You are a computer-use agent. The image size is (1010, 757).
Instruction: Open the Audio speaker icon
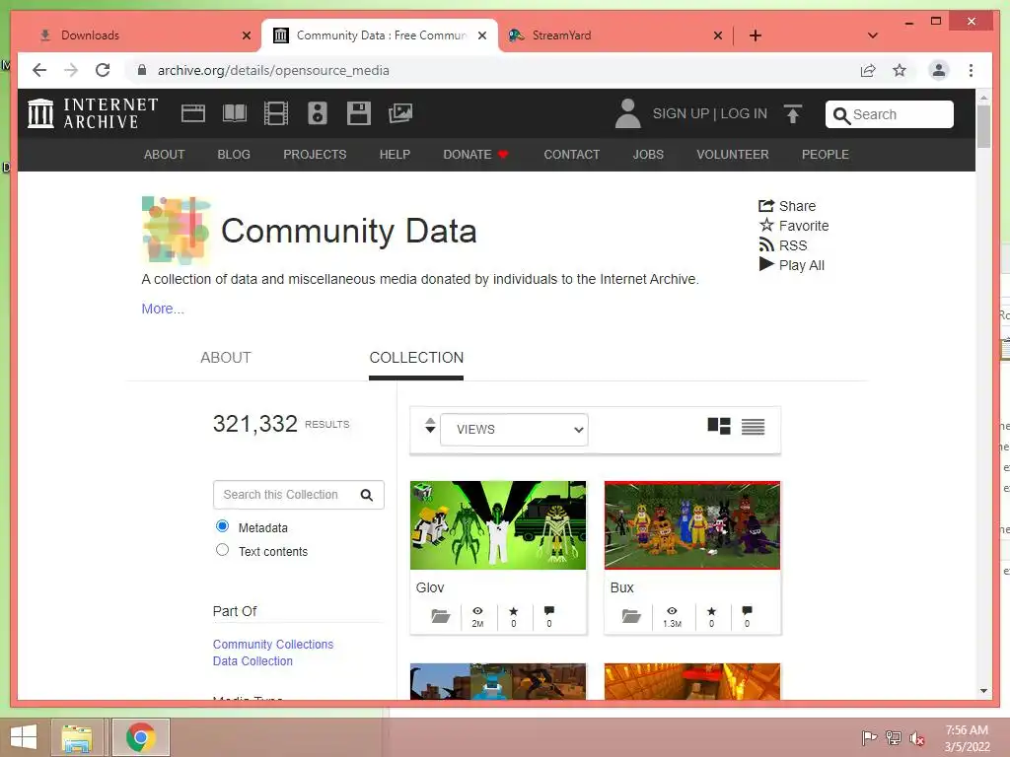[x=317, y=113]
